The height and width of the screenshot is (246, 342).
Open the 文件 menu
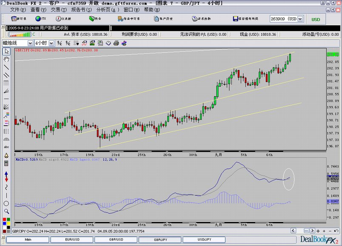[x=18, y=10]
